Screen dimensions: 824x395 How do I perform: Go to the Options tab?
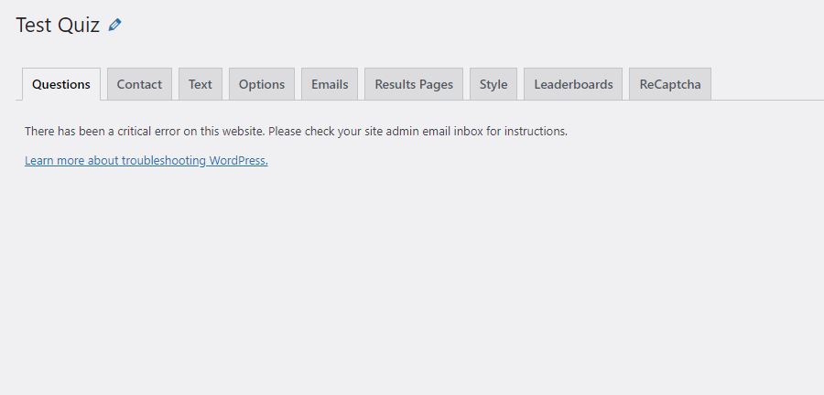coord(262,84)
